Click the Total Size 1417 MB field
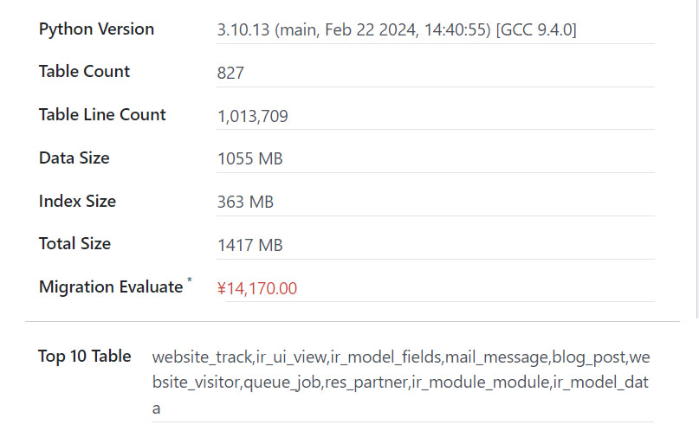 tap(435, 245)
